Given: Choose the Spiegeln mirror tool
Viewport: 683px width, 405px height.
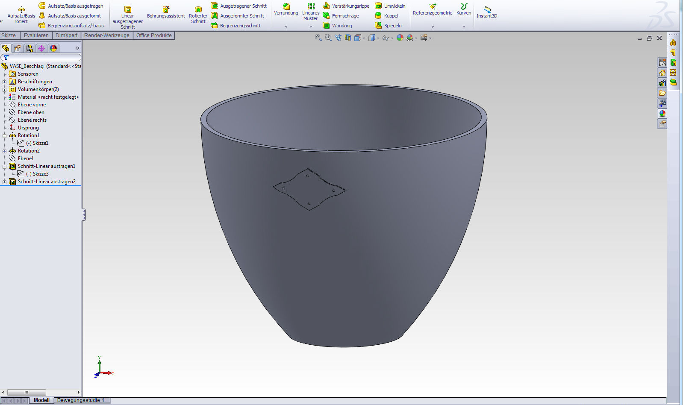Looking at the screenshot, I should click(x=388, y=26).
